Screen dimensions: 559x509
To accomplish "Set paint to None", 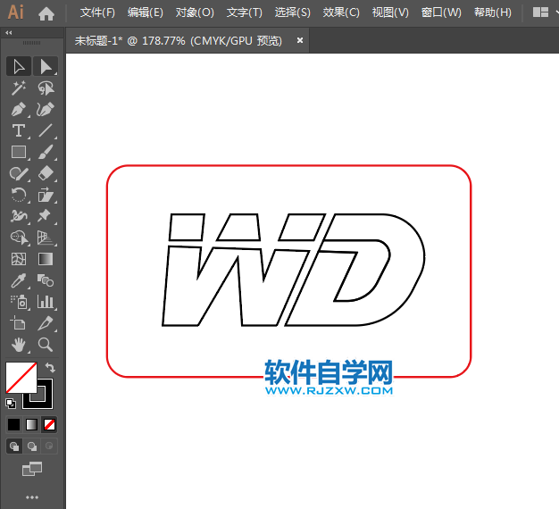I will pyautogui.click(x=50, y=424).
